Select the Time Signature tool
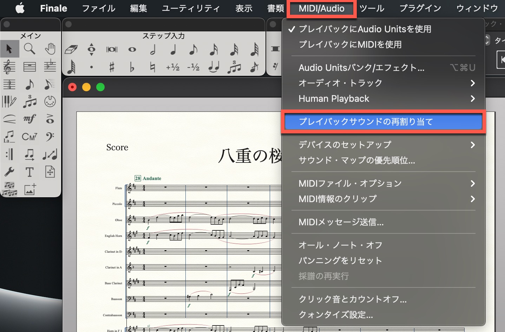This screenshot has height=332, width=505. pyautogui.click(x=9, y=84)
